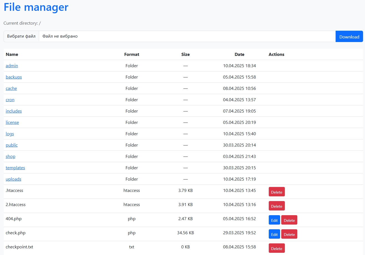This screenshot has height=255, width=365.
Task: Enter the public folder
Action: [12, 145]
